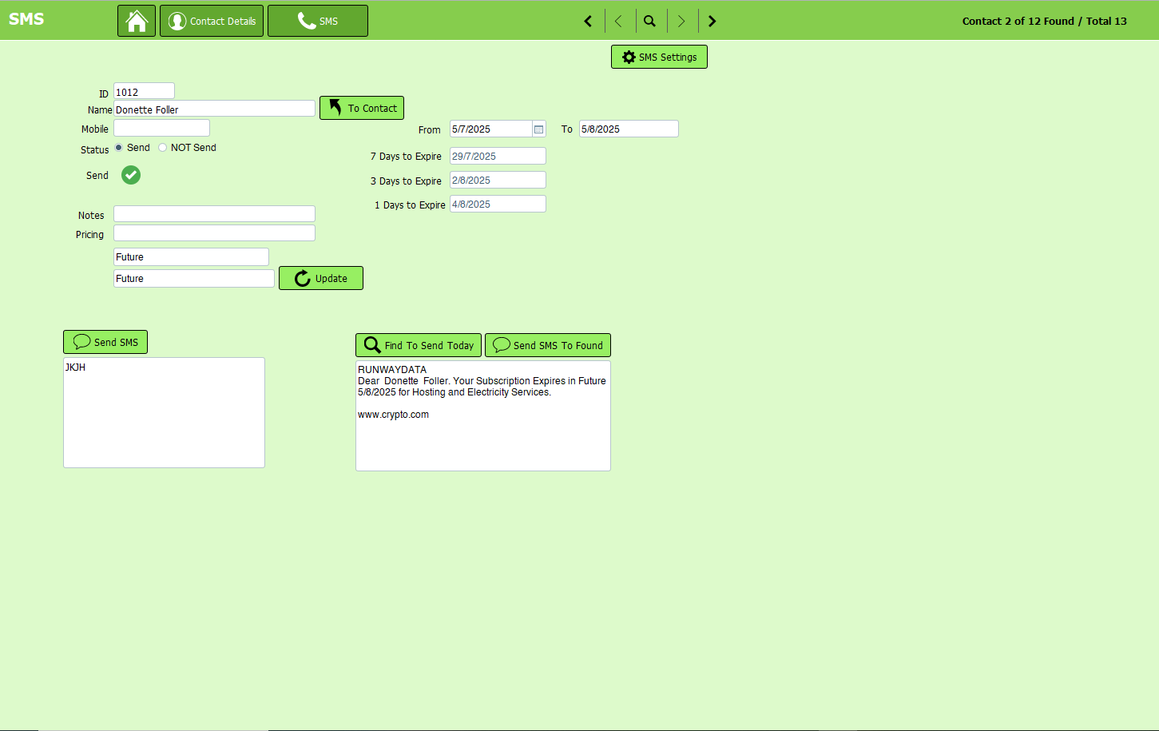Click the www.crypto.com text in message

point(393,415)
